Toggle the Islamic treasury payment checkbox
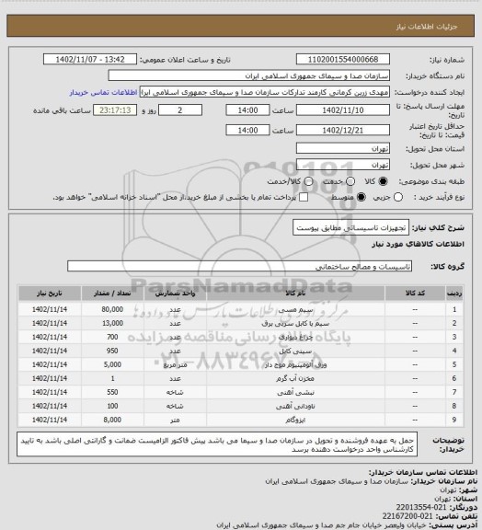 pos(304,197)
